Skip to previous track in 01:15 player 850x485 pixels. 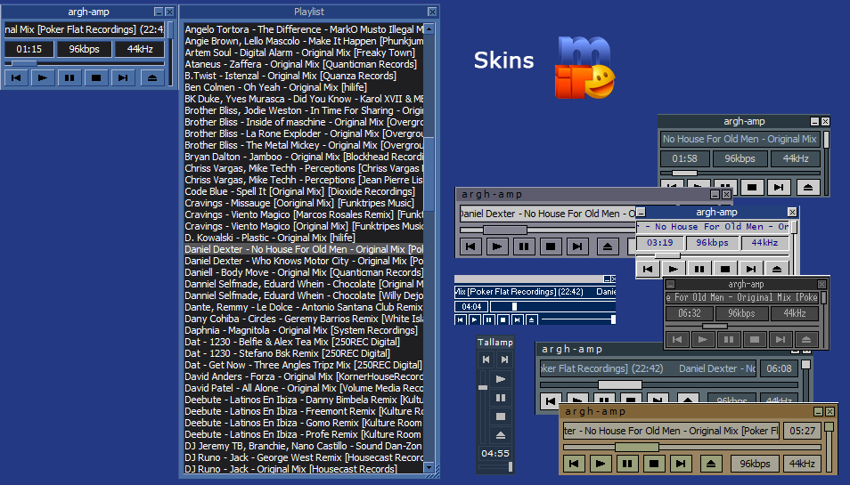coord(16,78)
